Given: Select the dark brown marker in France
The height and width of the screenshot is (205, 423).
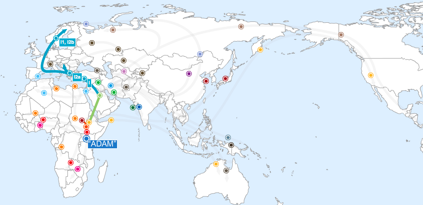Looking at the screenshot, I should pyautogui.click(x=50, y=64).
